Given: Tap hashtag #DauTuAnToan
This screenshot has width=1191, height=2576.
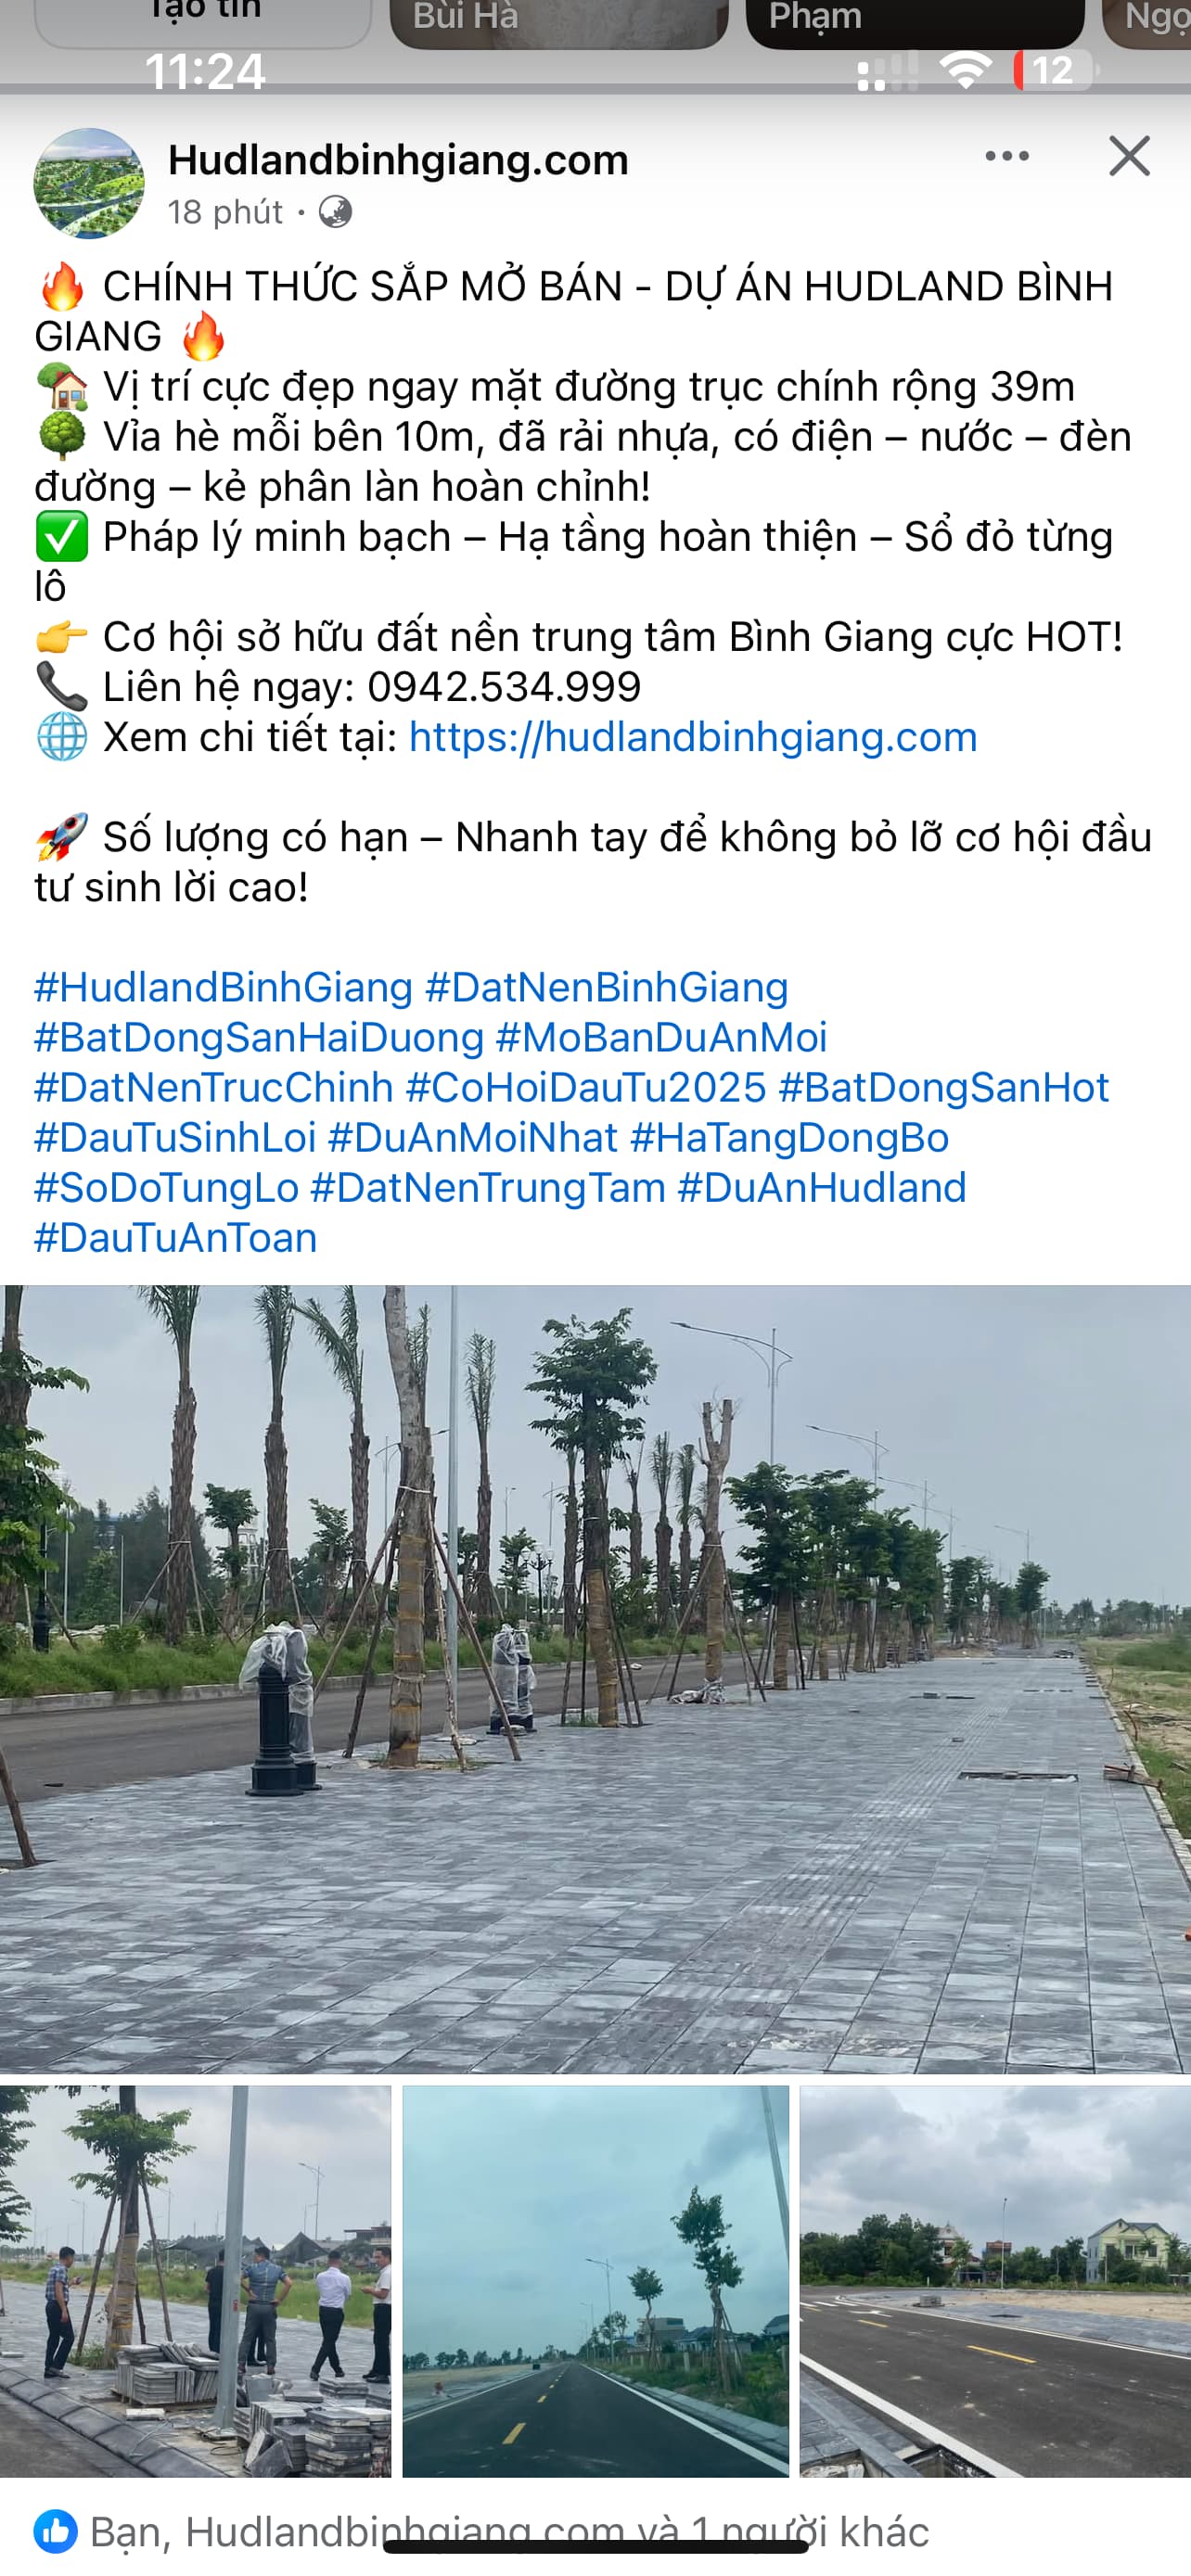Looking at the screenshot, I should point(176,1238).
